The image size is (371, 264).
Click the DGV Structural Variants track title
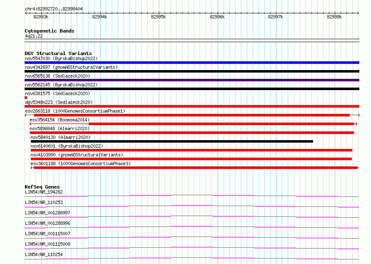58,53
